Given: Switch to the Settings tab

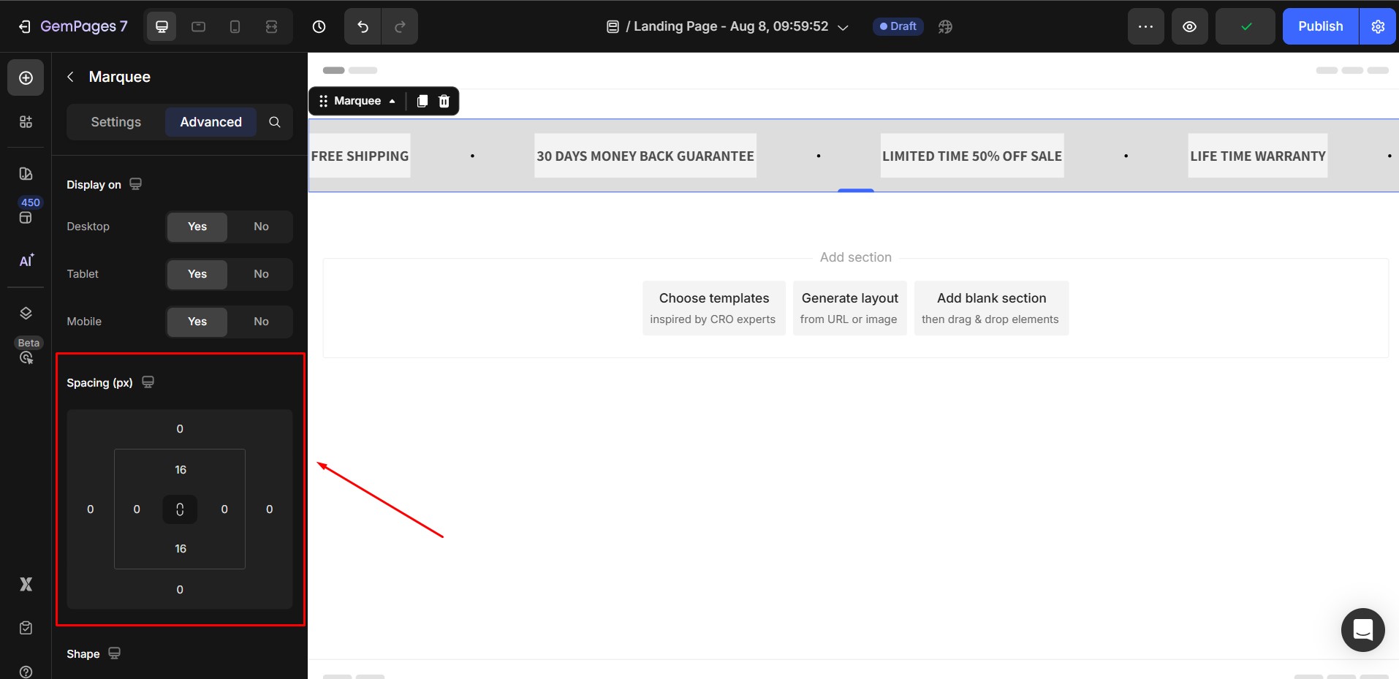Looking at the screenshot, I should tap(115, 122).
